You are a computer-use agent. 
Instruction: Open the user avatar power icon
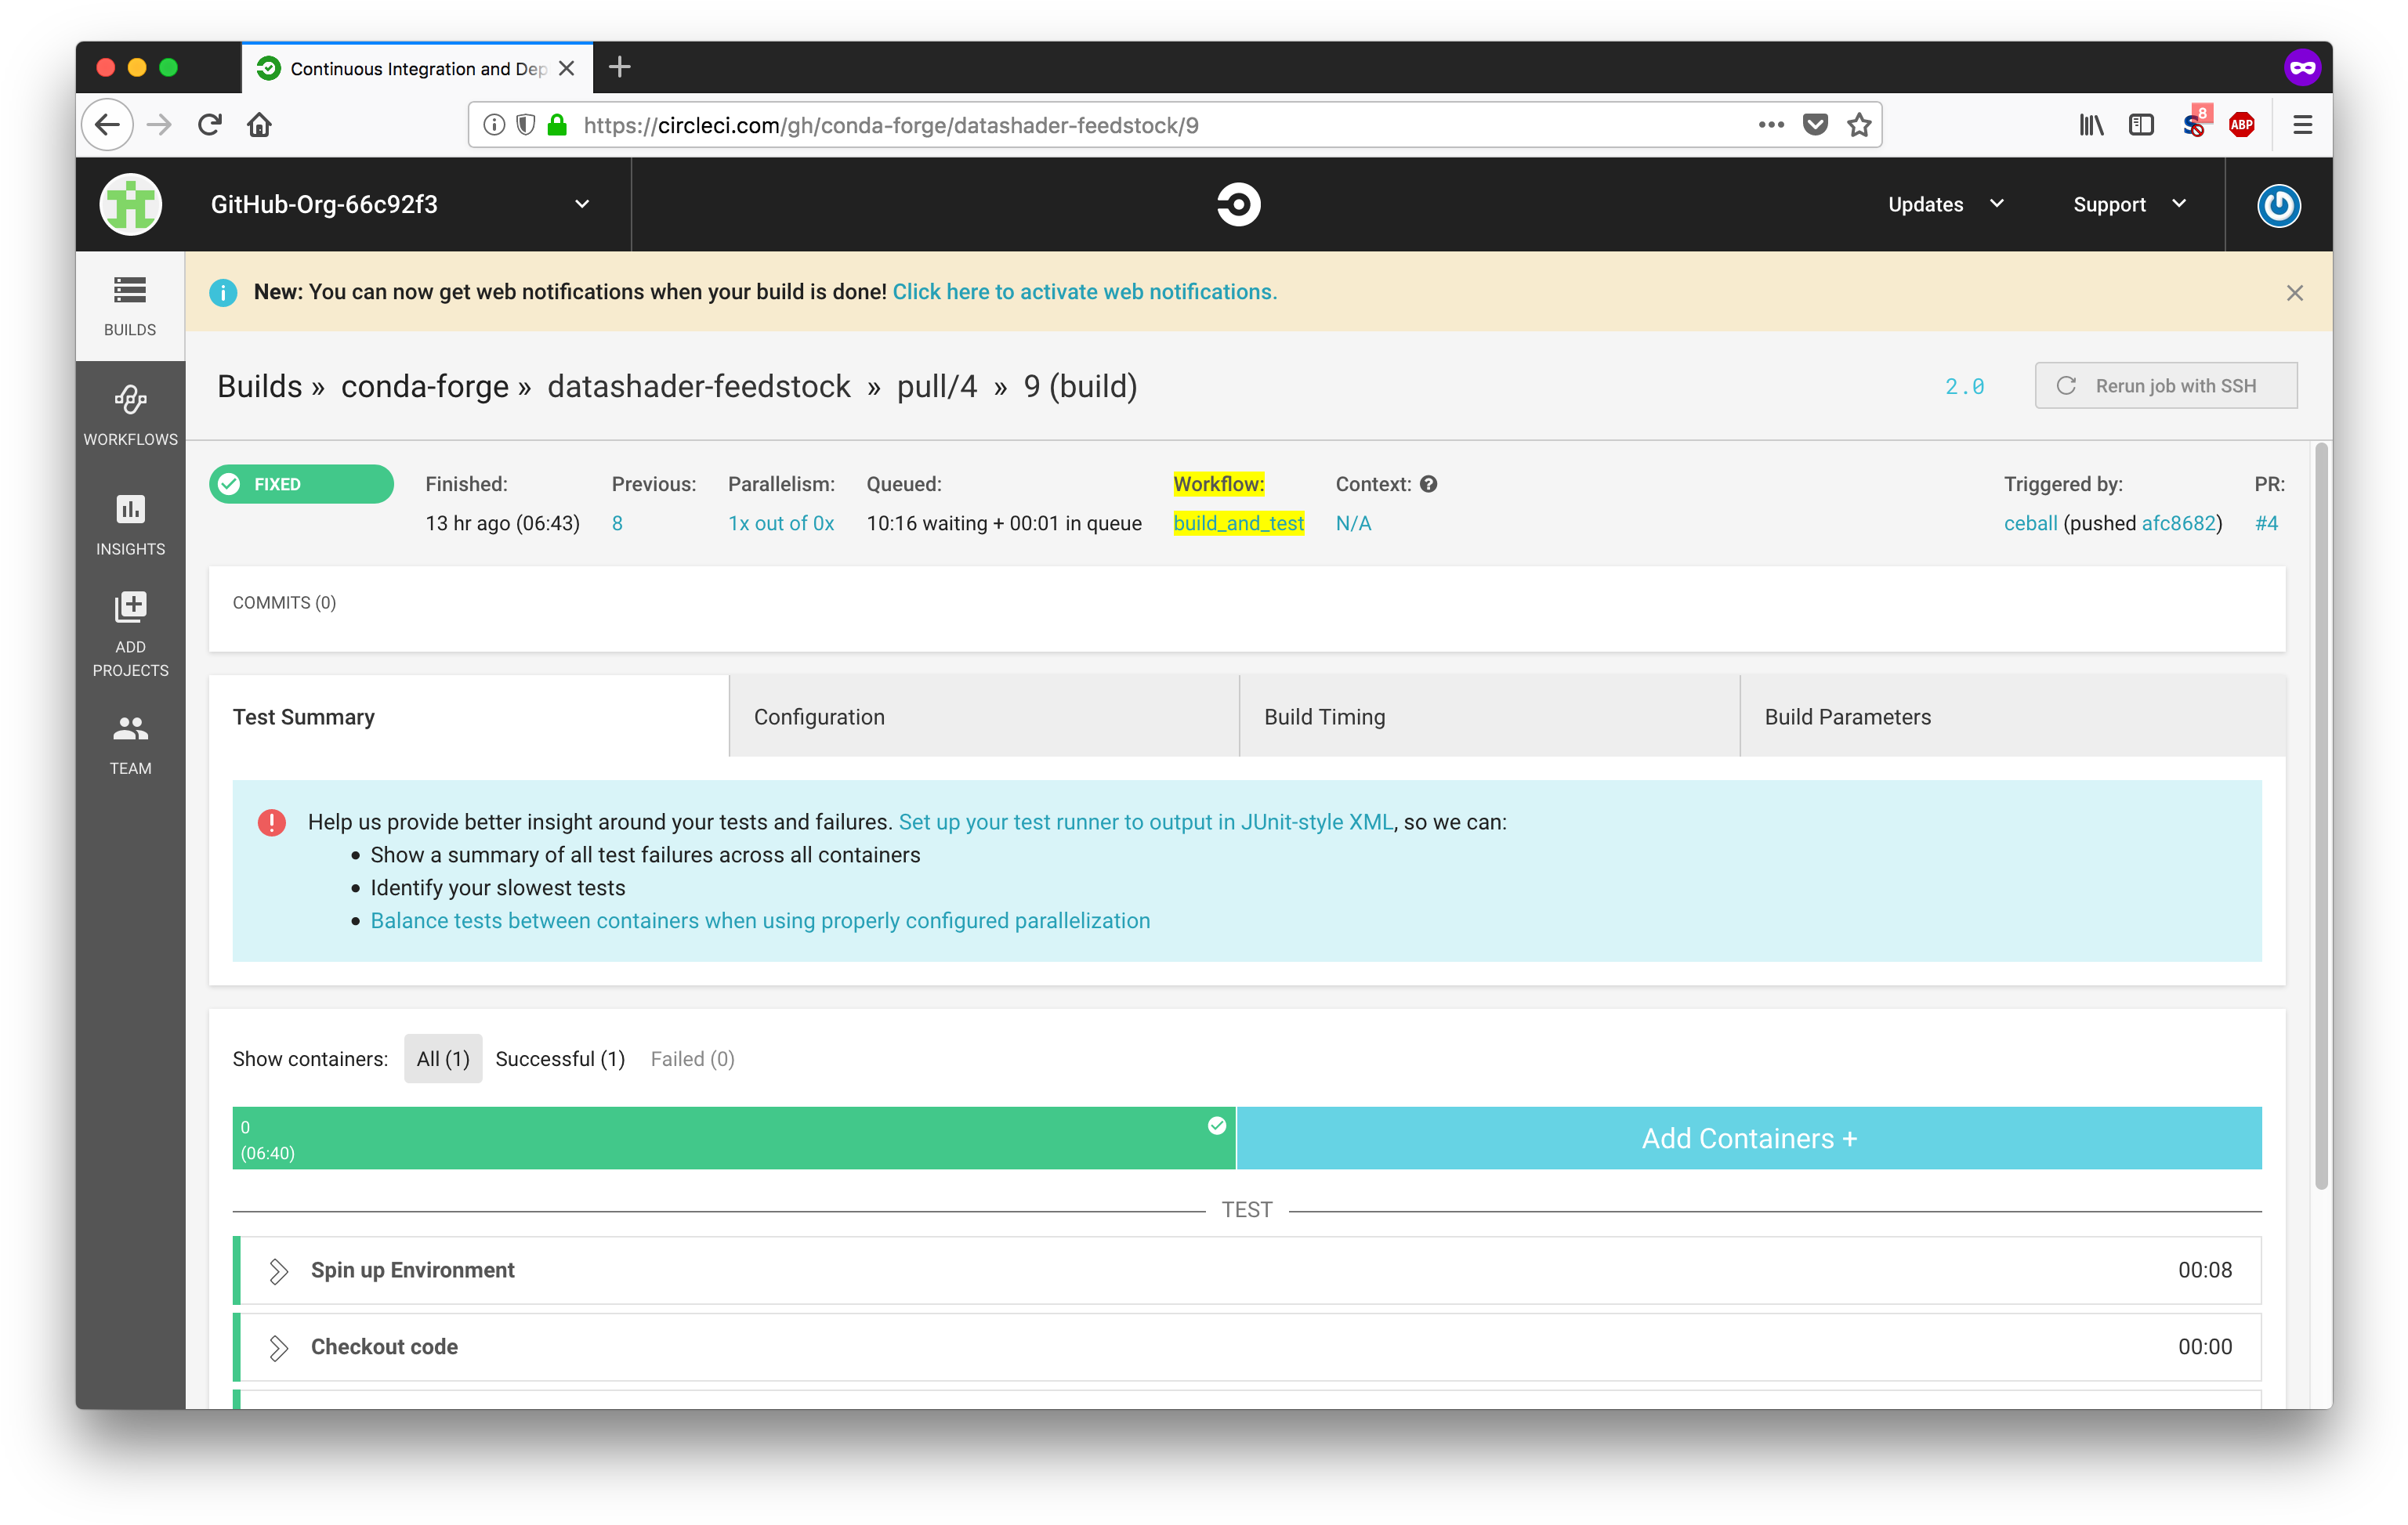click(x=2277, y=205)
